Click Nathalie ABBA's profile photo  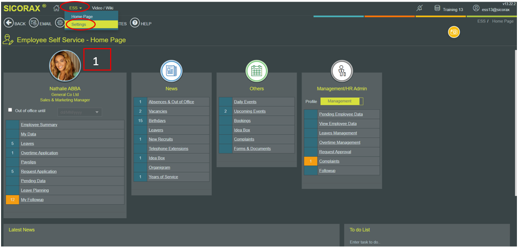pos(65,66)
